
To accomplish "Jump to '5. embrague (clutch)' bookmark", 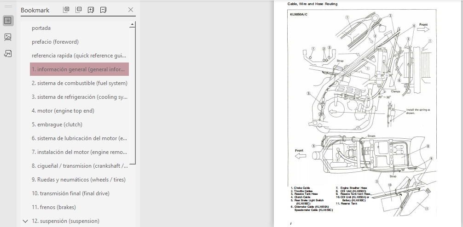I will 57,125.
